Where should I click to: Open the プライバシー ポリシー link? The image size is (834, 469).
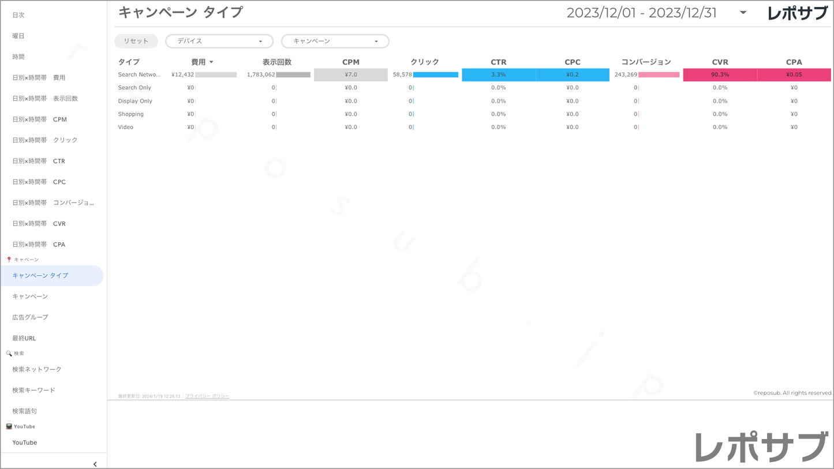207,396
